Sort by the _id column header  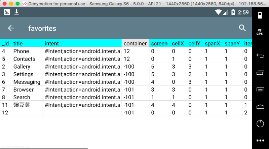pyautogui.click(x=5, y=43)
